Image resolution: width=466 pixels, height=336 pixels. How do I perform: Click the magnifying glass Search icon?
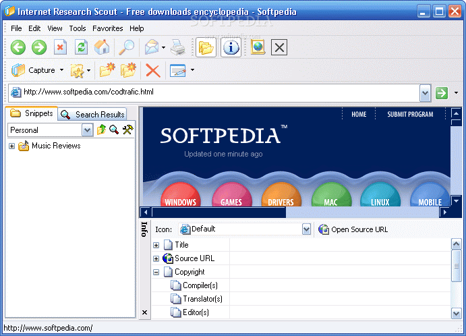point(126,47)
